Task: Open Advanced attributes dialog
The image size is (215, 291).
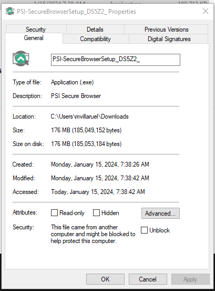Action: (x=160, y=213)
